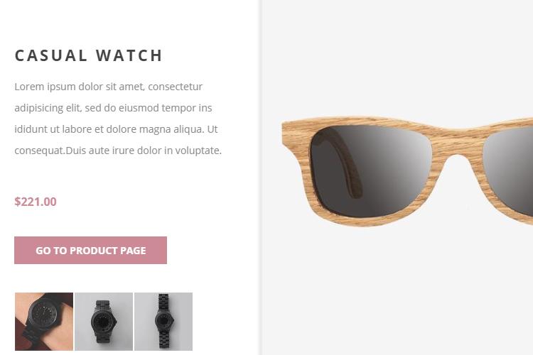Screen dimensions: 533x355
Task: Click the wooden nose bridge of sunglasses
Action: coord(457,143)
